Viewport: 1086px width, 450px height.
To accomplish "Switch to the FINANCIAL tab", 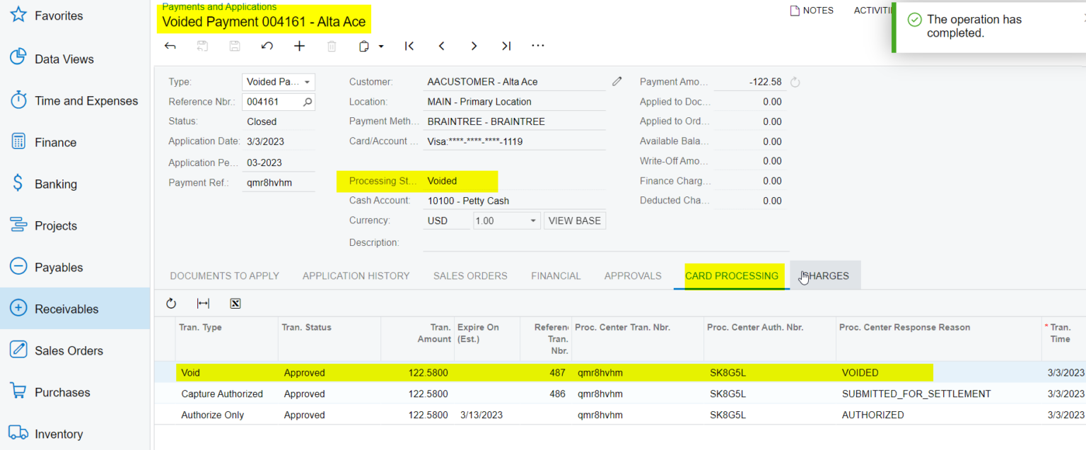I will pyautogui.click(x=556, y=276).
